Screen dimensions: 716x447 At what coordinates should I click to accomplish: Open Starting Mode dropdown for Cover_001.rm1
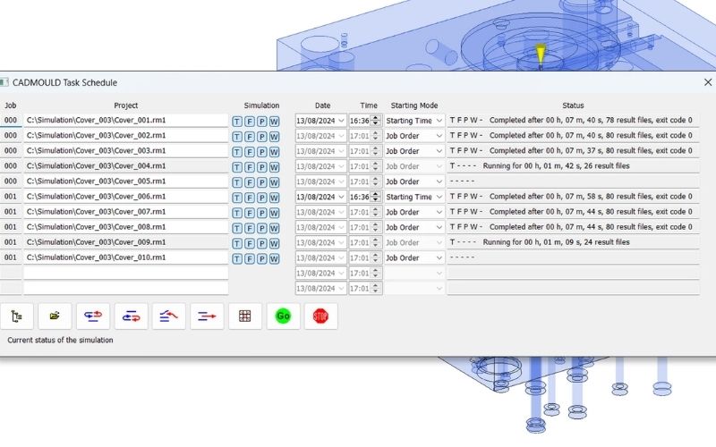[x=414, y=121]
